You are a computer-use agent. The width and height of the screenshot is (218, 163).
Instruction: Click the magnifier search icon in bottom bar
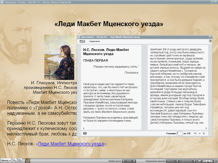tap(15, 161)
